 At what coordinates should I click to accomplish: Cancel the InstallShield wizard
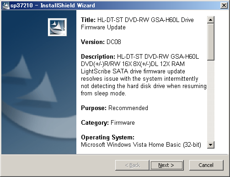click(206, 165)
